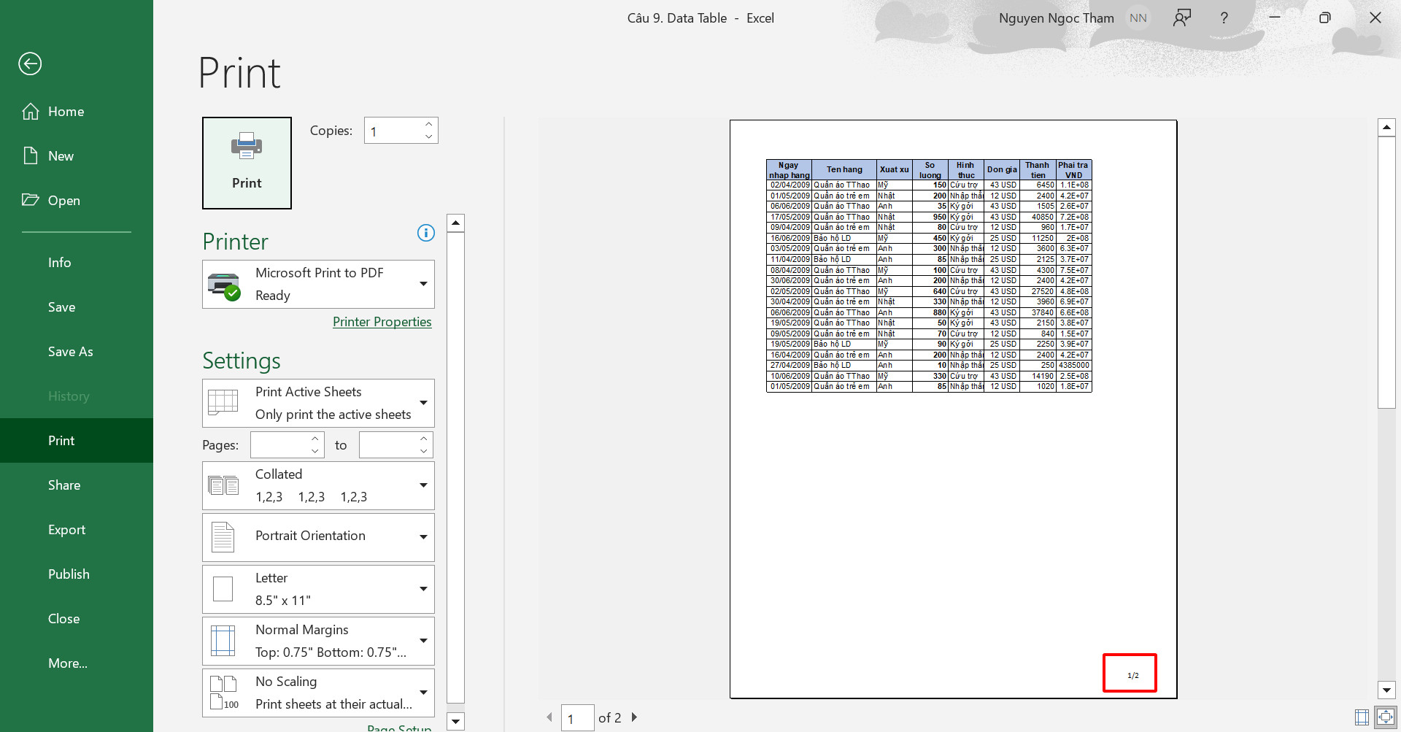
Task: Click the NN account avatar
Action: [1138, 18]
